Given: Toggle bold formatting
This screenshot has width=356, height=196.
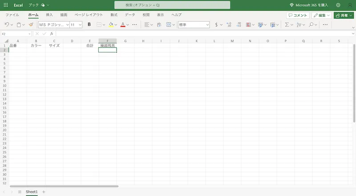Looking at the screenshot, I should [89, 24].
